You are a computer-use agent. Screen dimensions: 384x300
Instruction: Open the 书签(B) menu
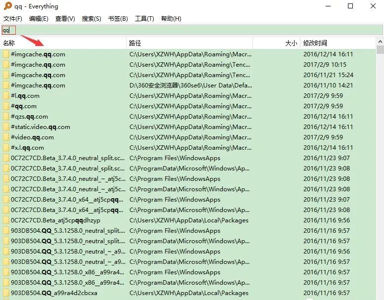coord(118,19)
